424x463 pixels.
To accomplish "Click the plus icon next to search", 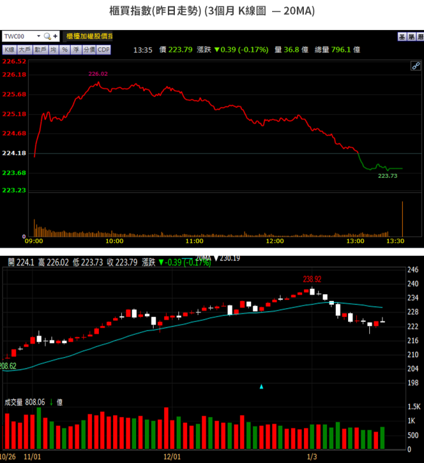I will 55,36.
